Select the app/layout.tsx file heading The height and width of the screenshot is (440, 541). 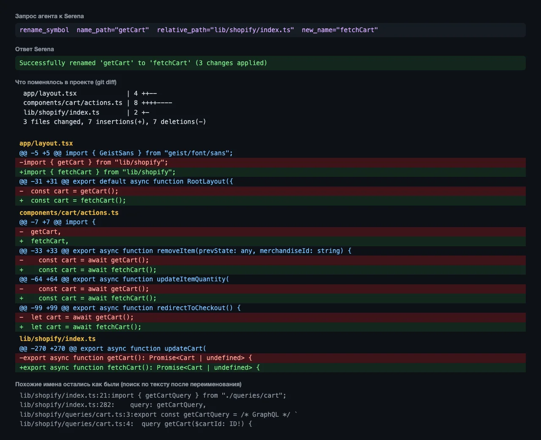point(46,143)
